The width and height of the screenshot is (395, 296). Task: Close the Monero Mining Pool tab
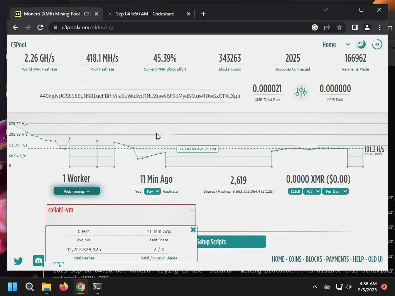click(x=96, y=14)
